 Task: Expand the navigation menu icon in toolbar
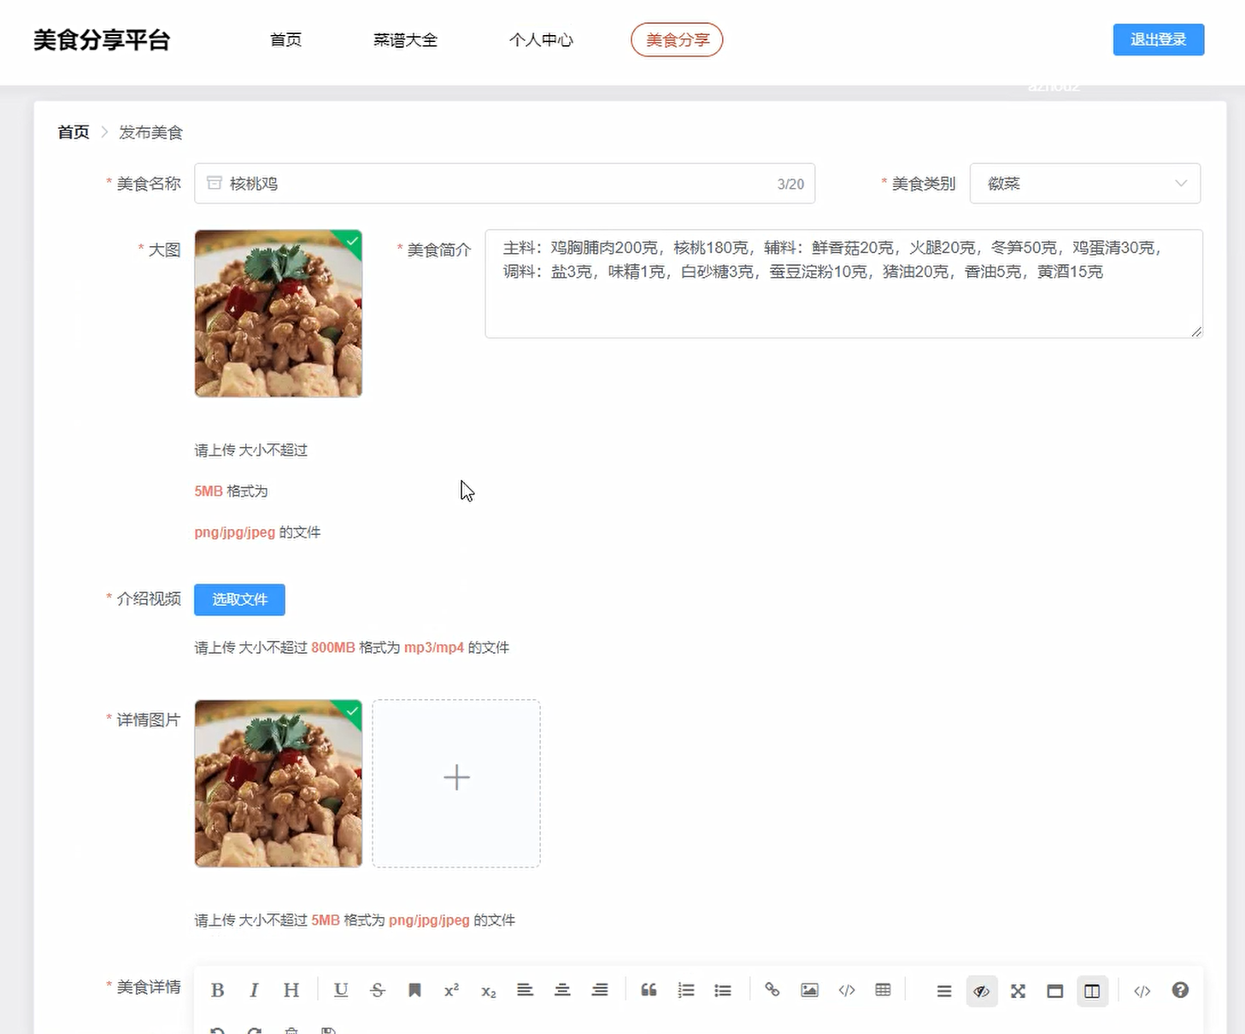(944, 991)
